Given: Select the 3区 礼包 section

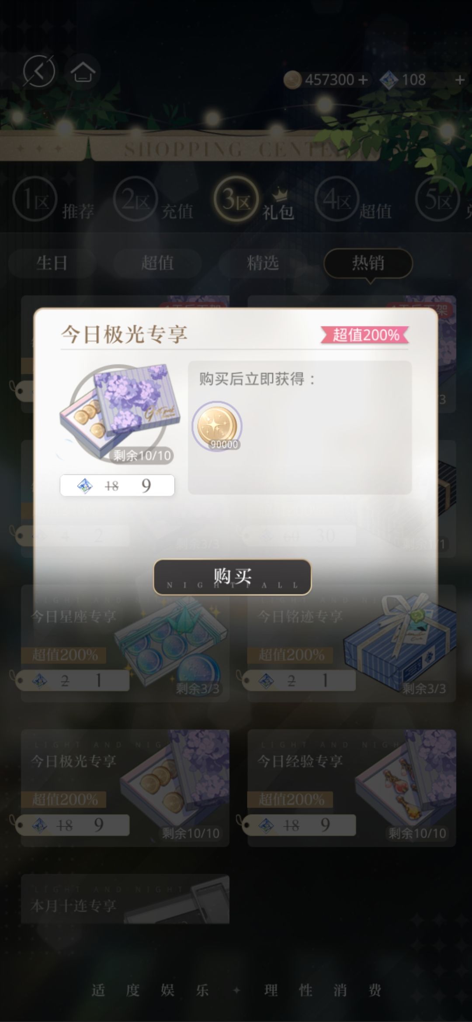Looking at the screenshot, I should pos(253,200).
